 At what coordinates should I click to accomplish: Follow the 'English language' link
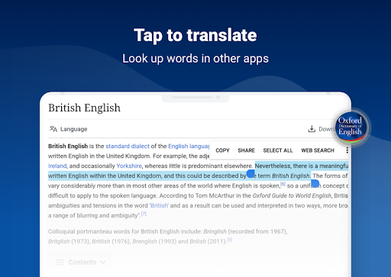point(189,147)
